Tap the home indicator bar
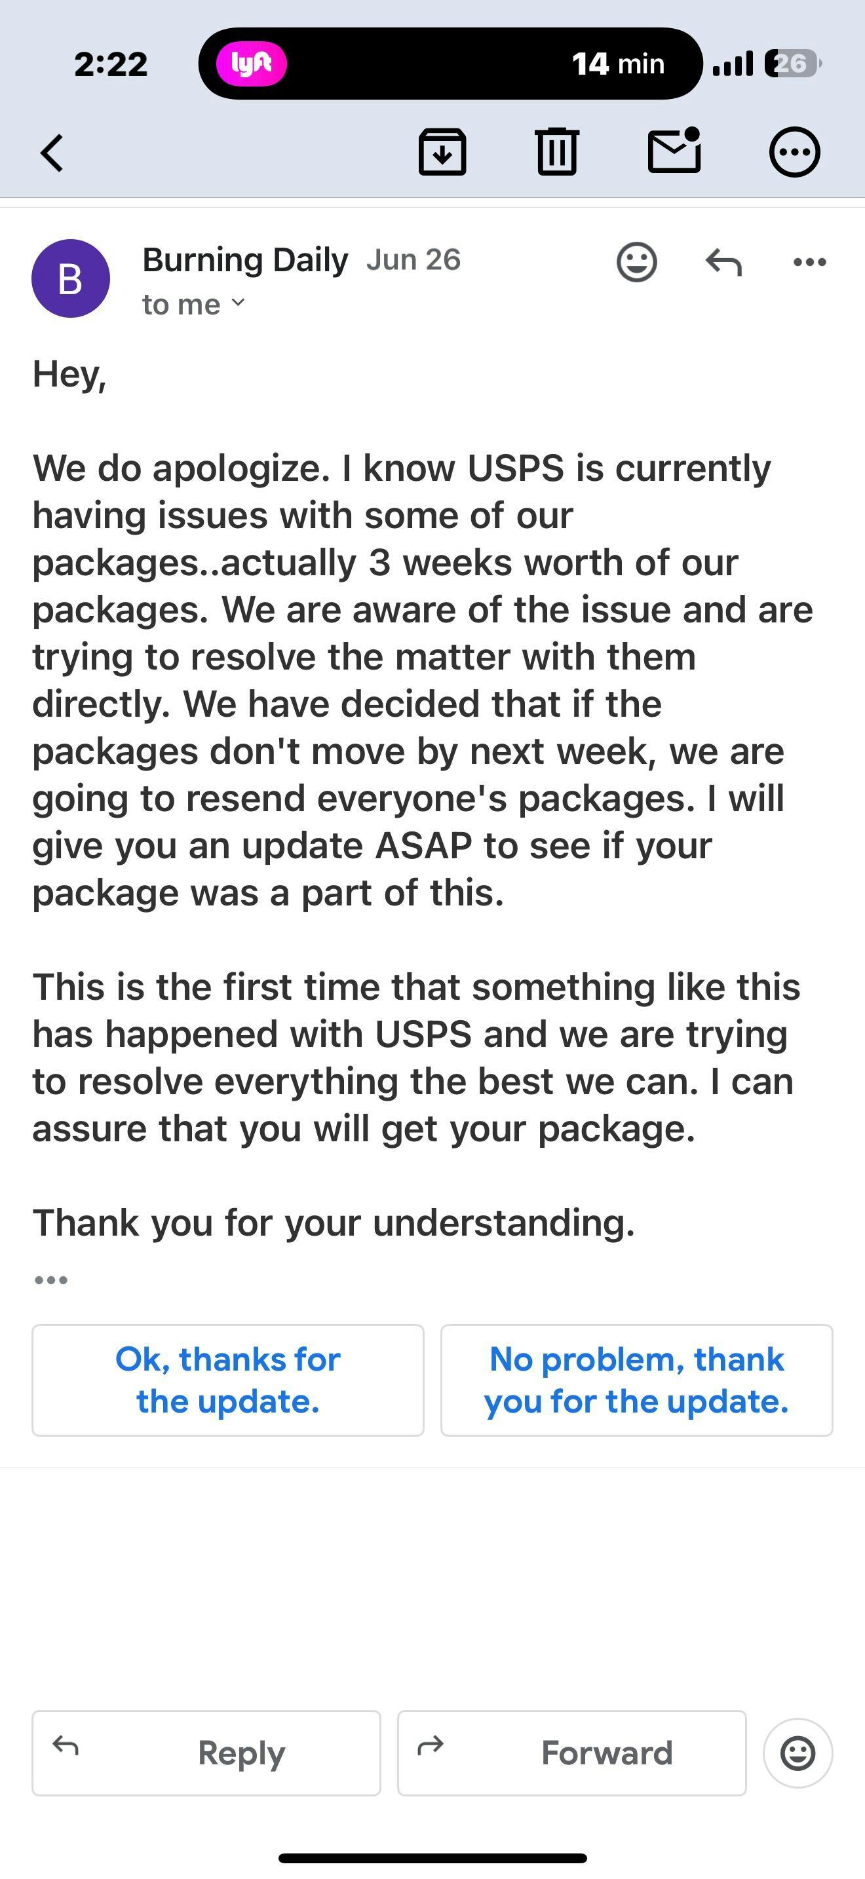Image resolution: width=865 pixels, height=1879 pixels. coord(432,1857)
